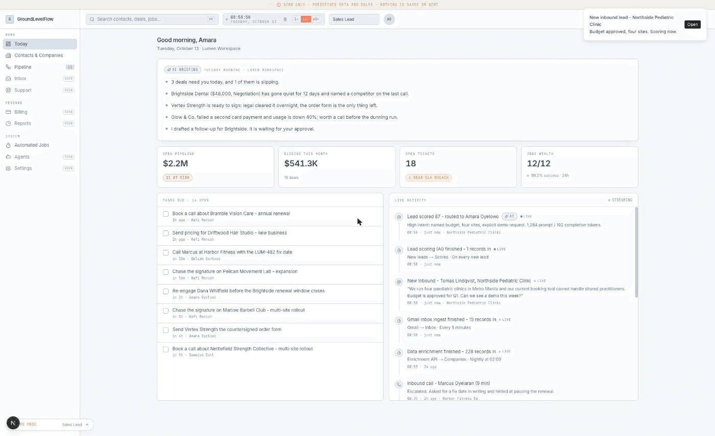Expand the demo mode Sales Lead switcher

[x=50, y=424]
